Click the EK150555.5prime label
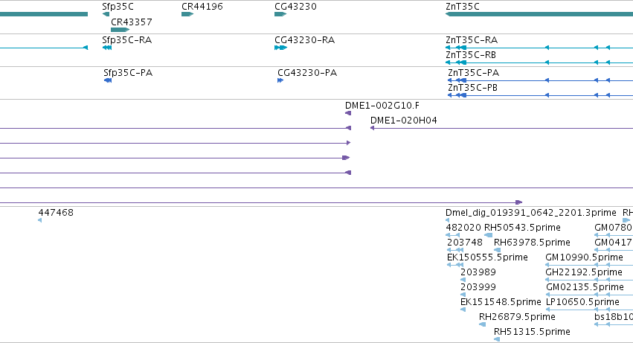 [x=487, y=257]
